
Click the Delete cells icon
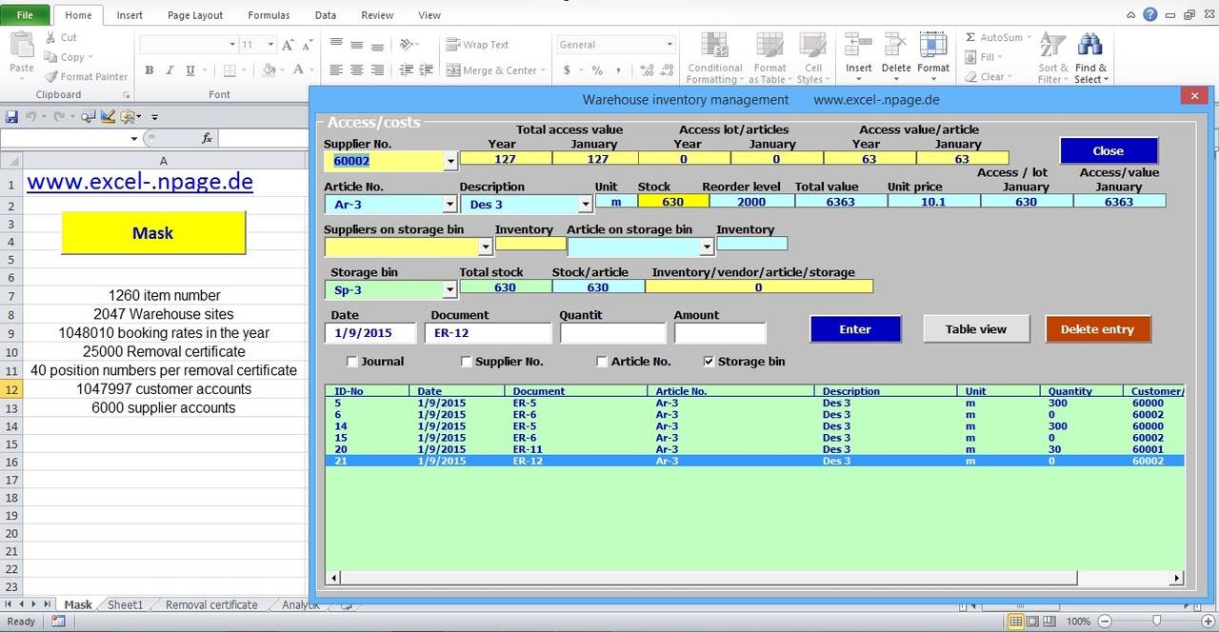[895, 46]
